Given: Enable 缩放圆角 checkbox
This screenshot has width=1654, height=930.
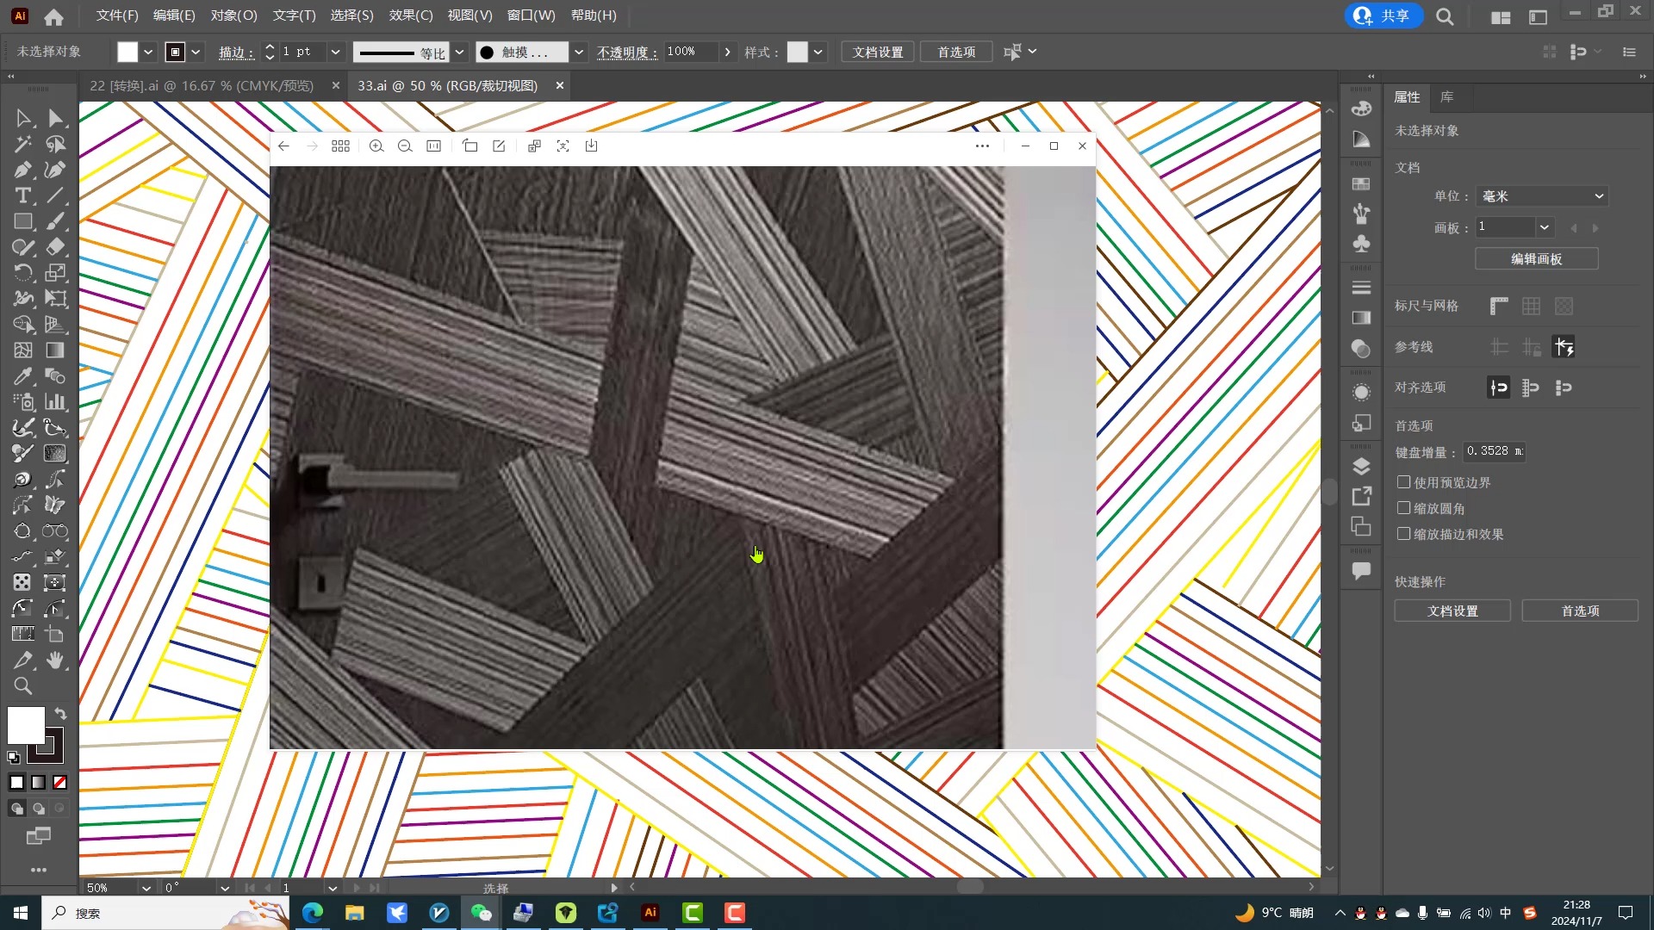Looking at the screenshot, I should [x=1404, y=508].
